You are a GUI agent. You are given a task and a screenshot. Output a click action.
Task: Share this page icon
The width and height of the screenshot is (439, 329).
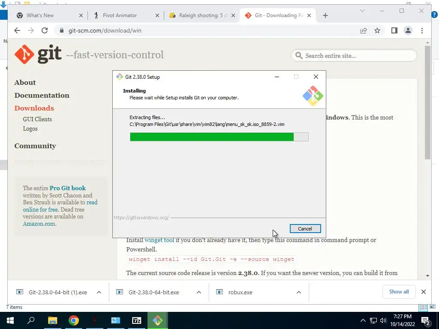364,30
